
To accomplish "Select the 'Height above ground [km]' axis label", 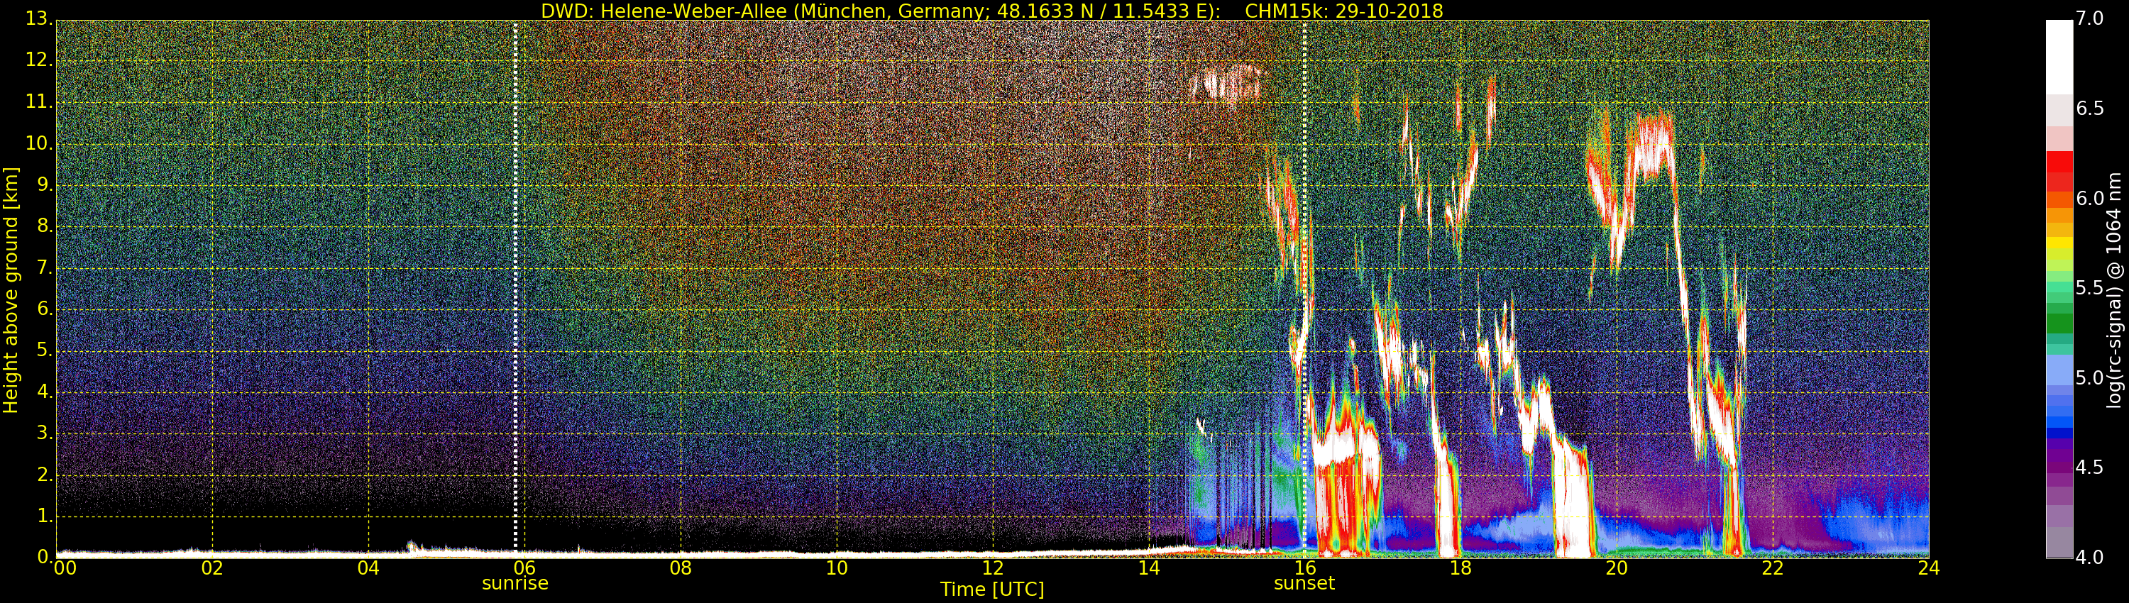I will click(x=11, y=290).
